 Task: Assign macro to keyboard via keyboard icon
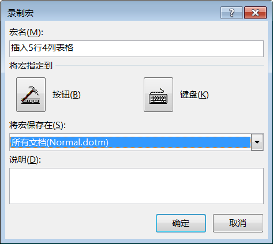coord(158,95)
